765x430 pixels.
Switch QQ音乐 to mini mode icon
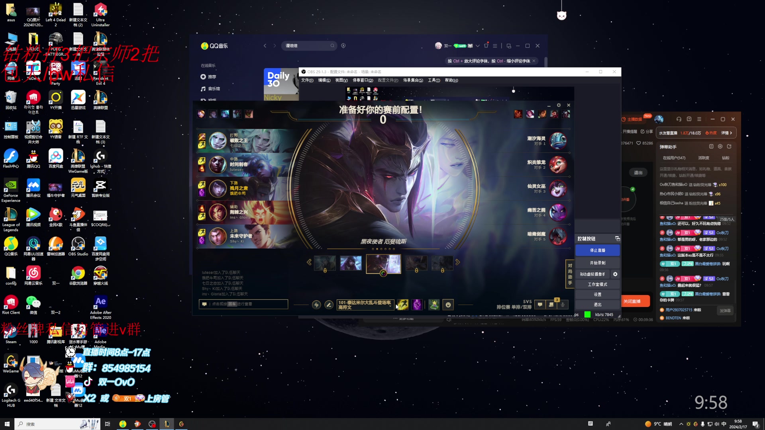[509, 46]
